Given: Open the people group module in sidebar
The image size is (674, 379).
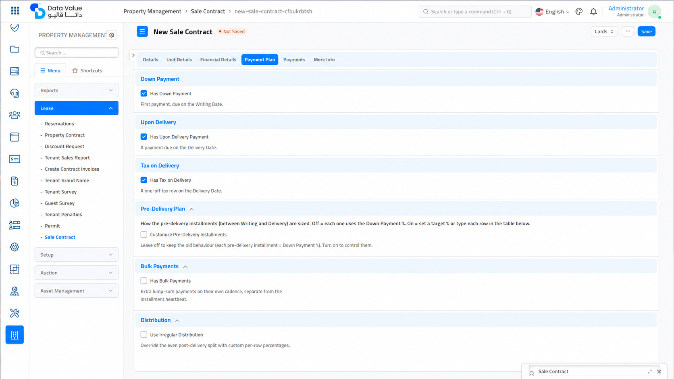Looking at the screenshot, I should click(15, 115).
